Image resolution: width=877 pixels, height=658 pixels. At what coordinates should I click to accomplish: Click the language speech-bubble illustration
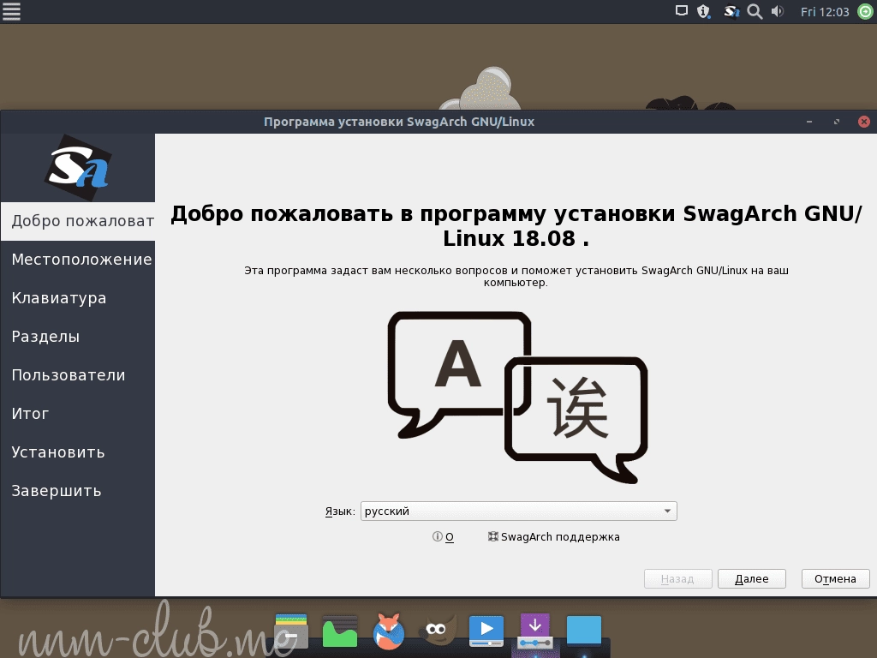point(517,397)
